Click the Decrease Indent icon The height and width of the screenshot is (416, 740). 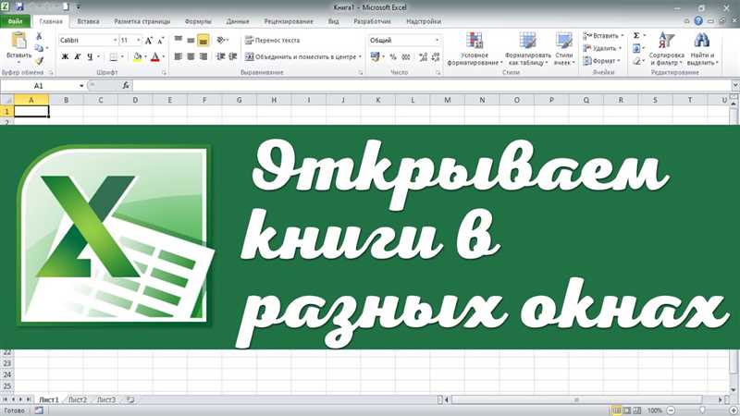tap(220, 56)
